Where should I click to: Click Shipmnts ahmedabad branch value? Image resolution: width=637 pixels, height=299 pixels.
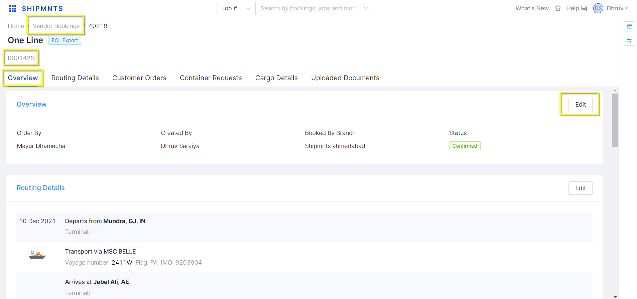tap(335, 146)
